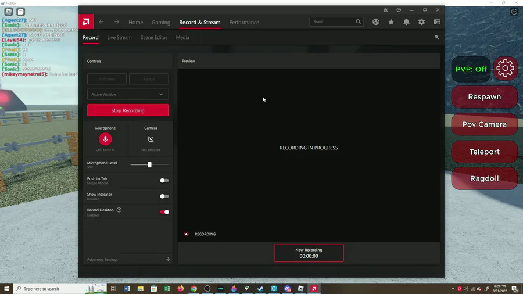The width and height of the screenshot is (523, 294).
Task: Click the Task View taskbar icon
Action: click(x=113, y=289)
